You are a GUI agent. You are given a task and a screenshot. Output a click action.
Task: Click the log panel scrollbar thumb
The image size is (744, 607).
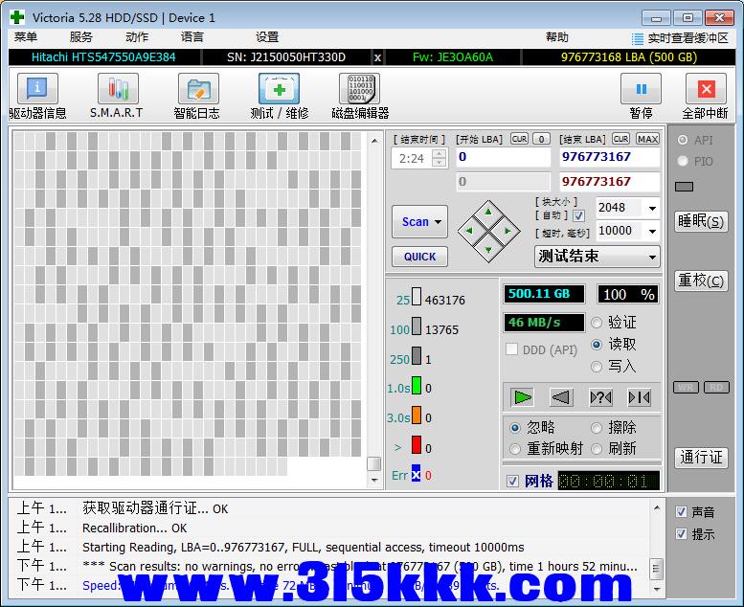[x=657, y=569]
